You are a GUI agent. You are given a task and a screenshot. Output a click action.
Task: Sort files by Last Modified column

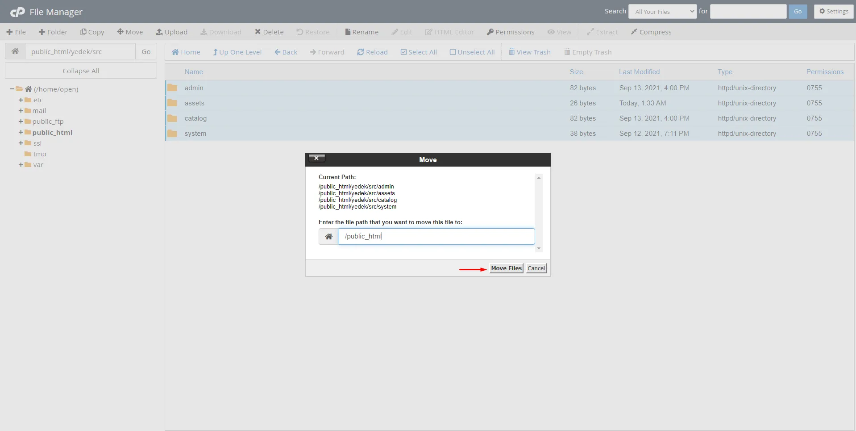(x=639, y=72)
